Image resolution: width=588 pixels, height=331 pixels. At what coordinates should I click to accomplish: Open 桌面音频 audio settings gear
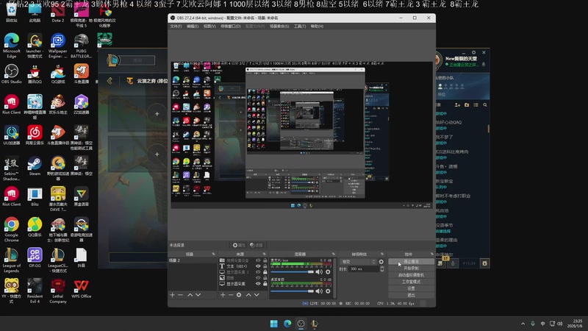(x=326, y=290)
